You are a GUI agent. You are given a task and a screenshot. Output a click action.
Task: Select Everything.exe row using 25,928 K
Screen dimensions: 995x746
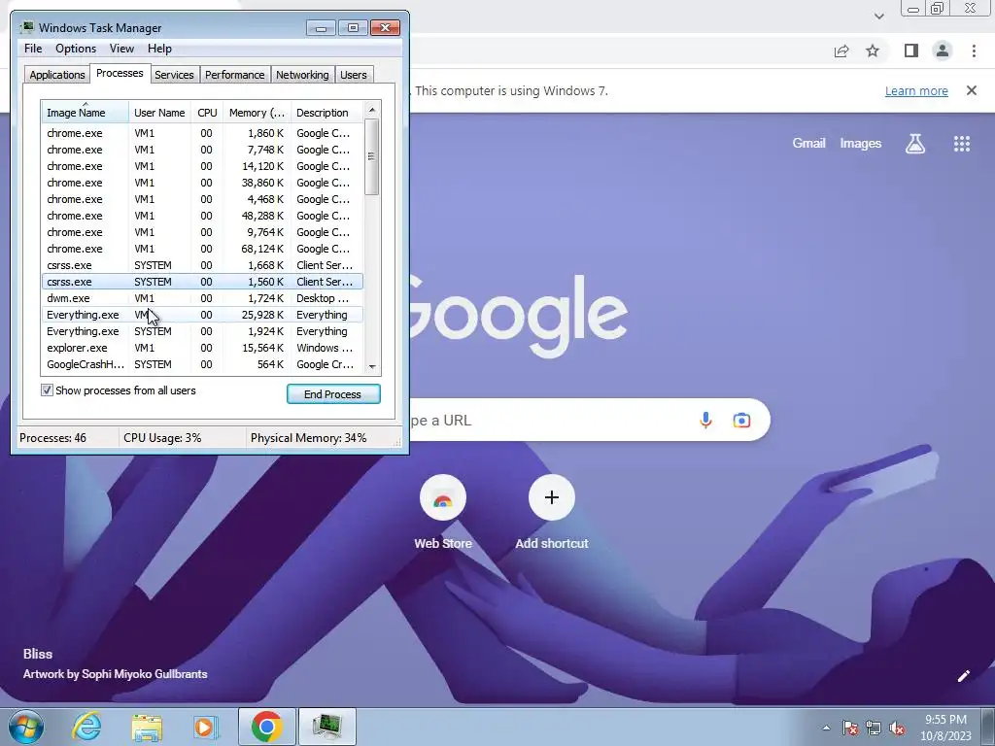click(x=202, y=315)
